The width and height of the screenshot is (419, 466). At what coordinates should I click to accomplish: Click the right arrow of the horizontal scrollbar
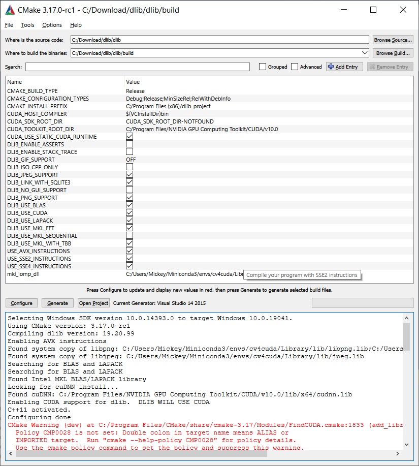[398, 453]
